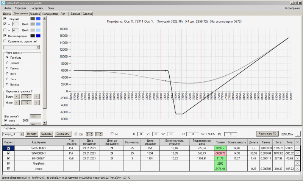The width and height of the screenshot is (303, 181).
Task: Open the 1-вар-т_SI portfolio dropdown
Action: tap(22, 134)
